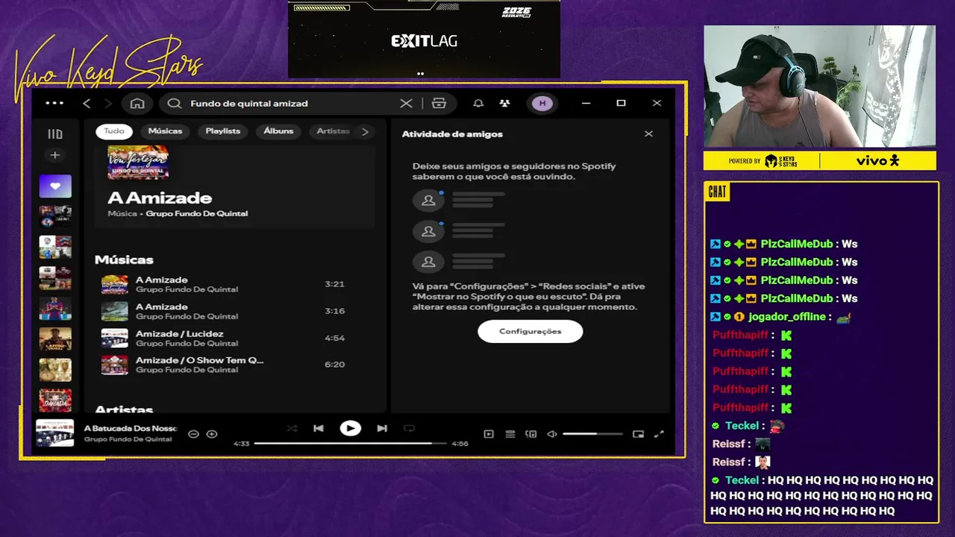The image size is (955, 537).
Task: Open Grupo Fundo De Quintal top result link
Action: (197, 213)
